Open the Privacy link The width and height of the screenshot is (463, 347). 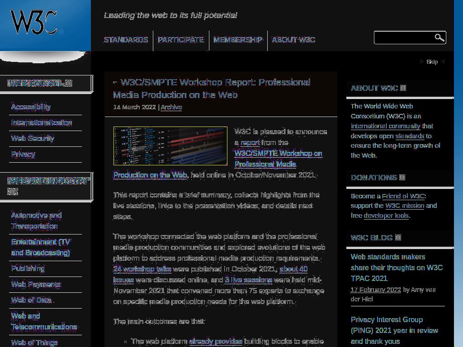[23, 155]
